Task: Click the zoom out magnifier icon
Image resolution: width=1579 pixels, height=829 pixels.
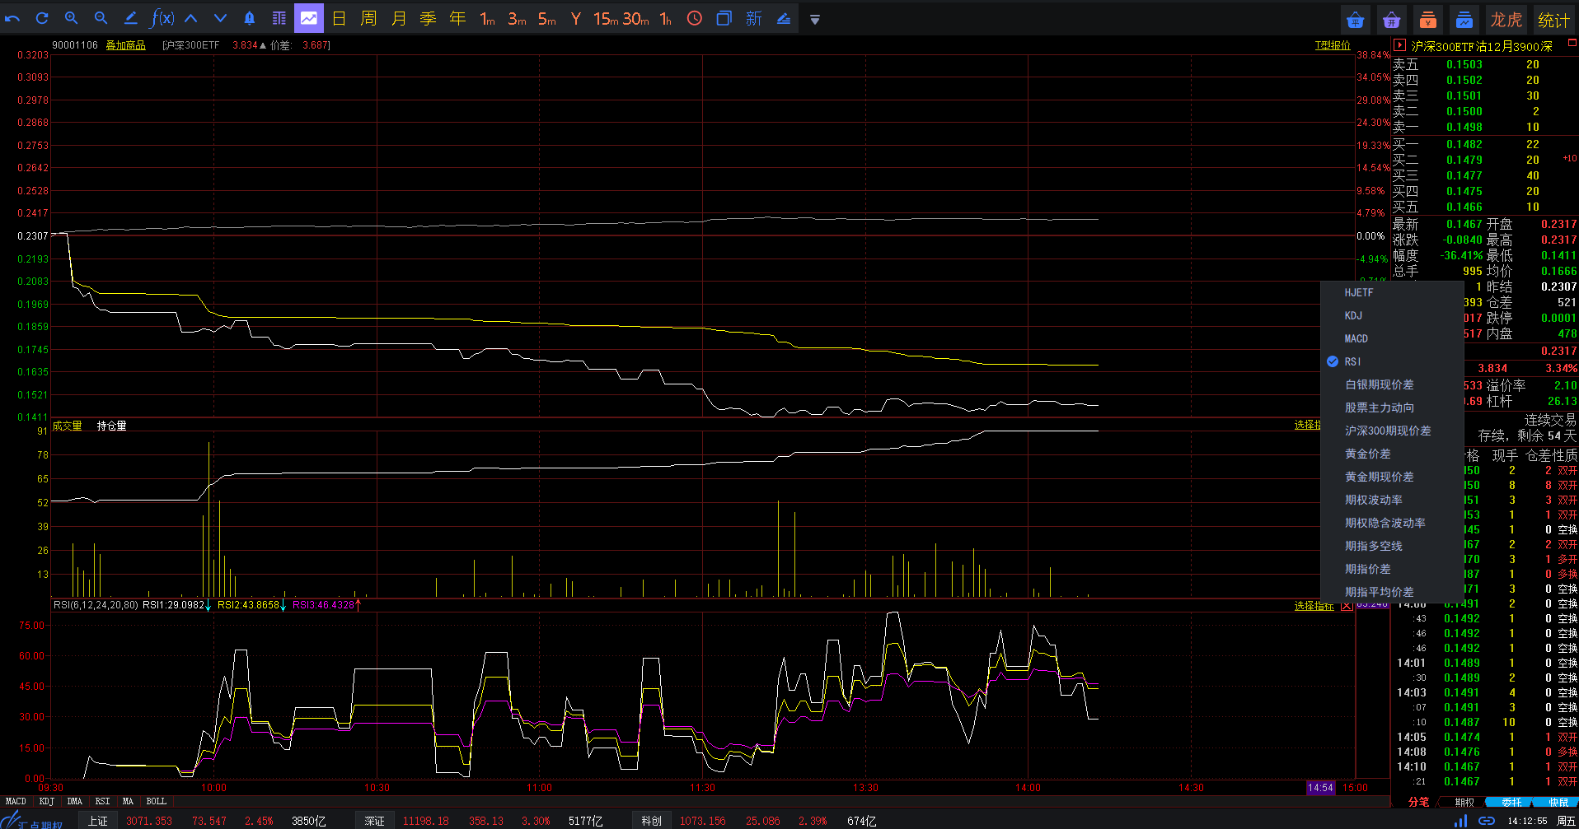Action: tap(101, 18)
